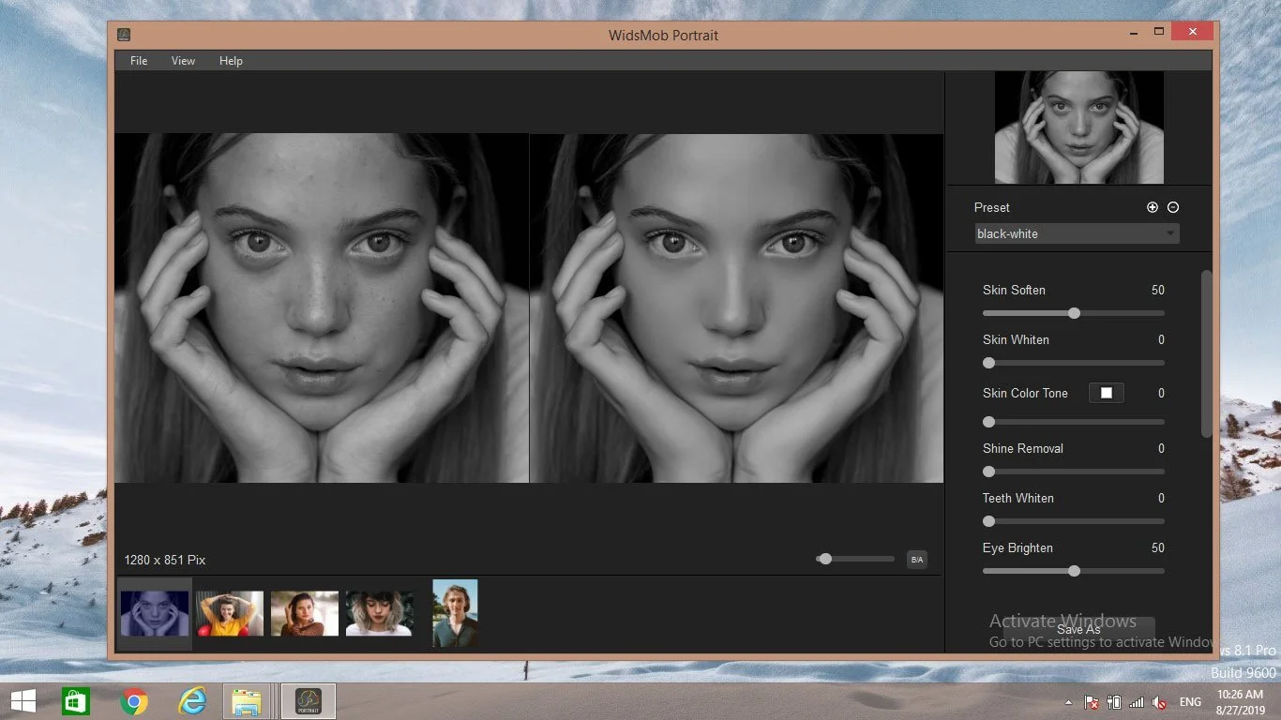Open the Help menu
This screenshot has height=720, width=1281.
[x=231, y=60]
